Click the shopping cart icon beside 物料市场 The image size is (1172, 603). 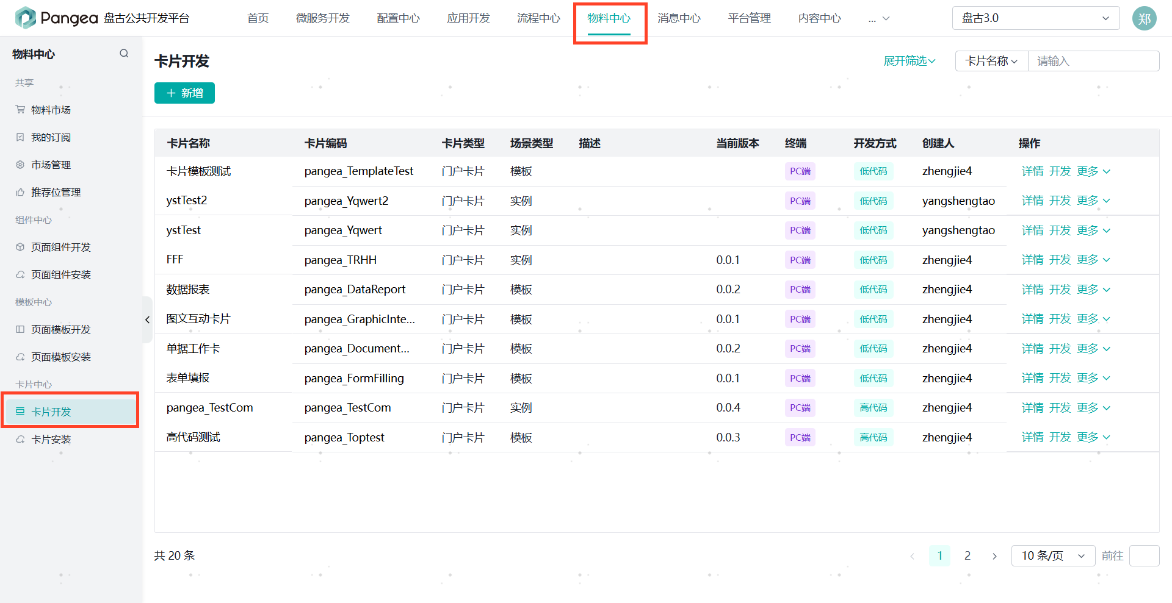tap(20, 110)
